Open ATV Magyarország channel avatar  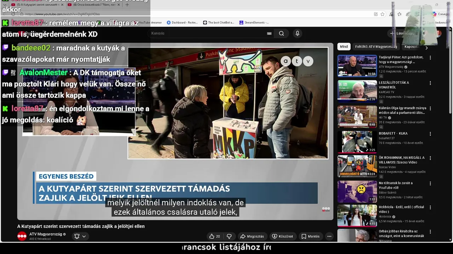click(x=22, y=236)
